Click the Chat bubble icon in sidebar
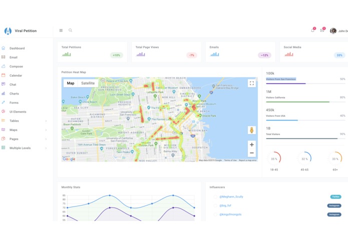The height and width of the screenshot is (247, 348). (x=4, y=84)
